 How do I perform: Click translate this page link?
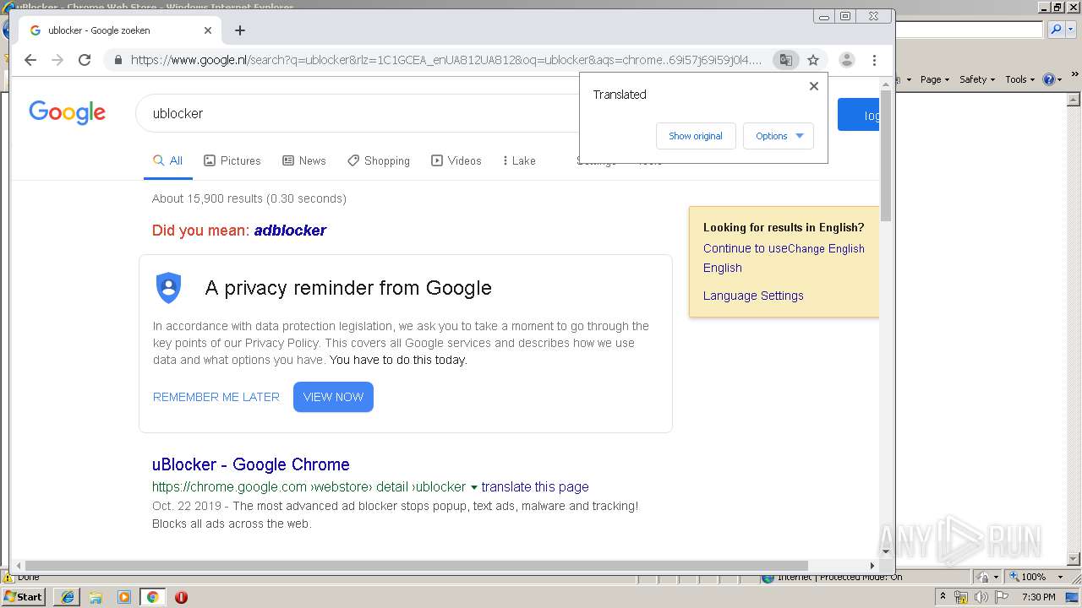point(535,486)
